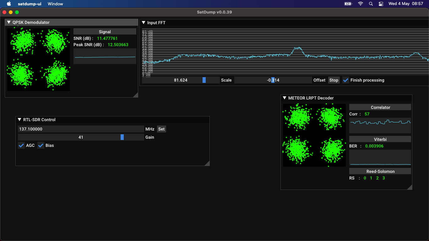Adjust the Gain slider
429x241 pixels.
[81, 137]
